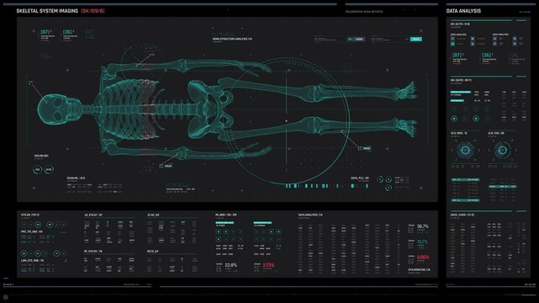This screenshot has height=303, width=539.
Task: Click the [36] readout in the Data Analysis sidebar
Action: 487,55
